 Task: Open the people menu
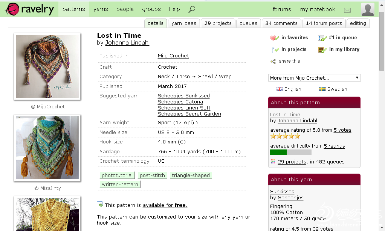[125, 9]
